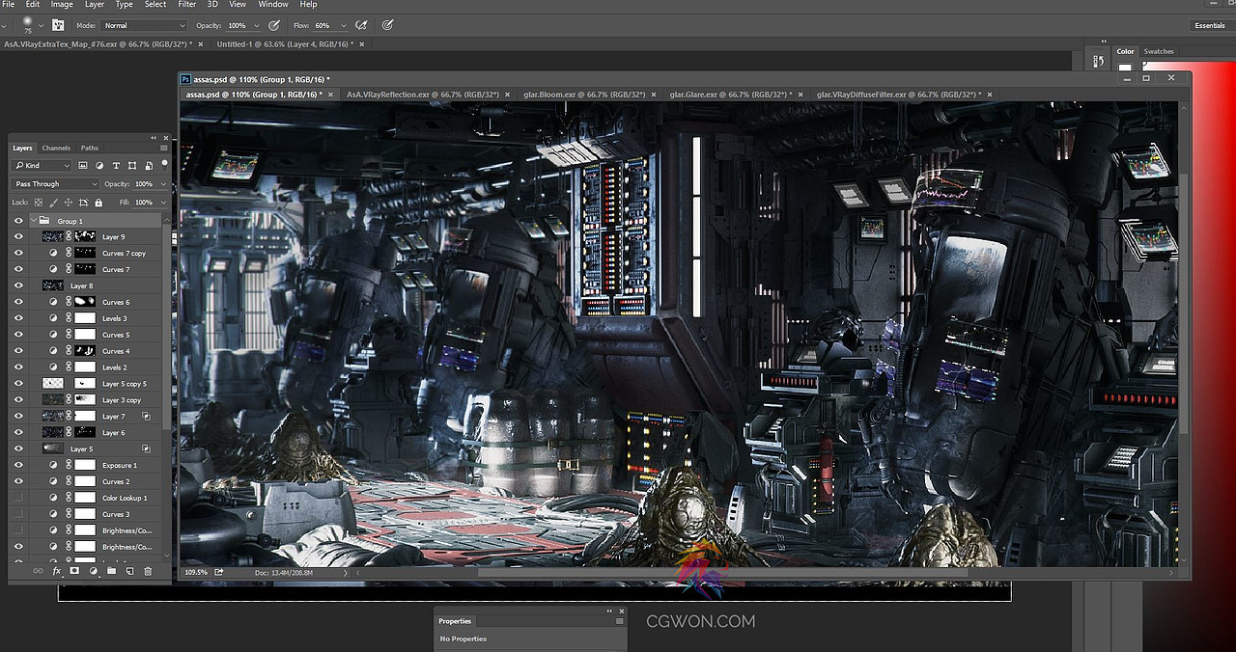Screen dimensions: 1236x652
Task: Hide the Layer 9 layer
Action: [x=18, y=236]
